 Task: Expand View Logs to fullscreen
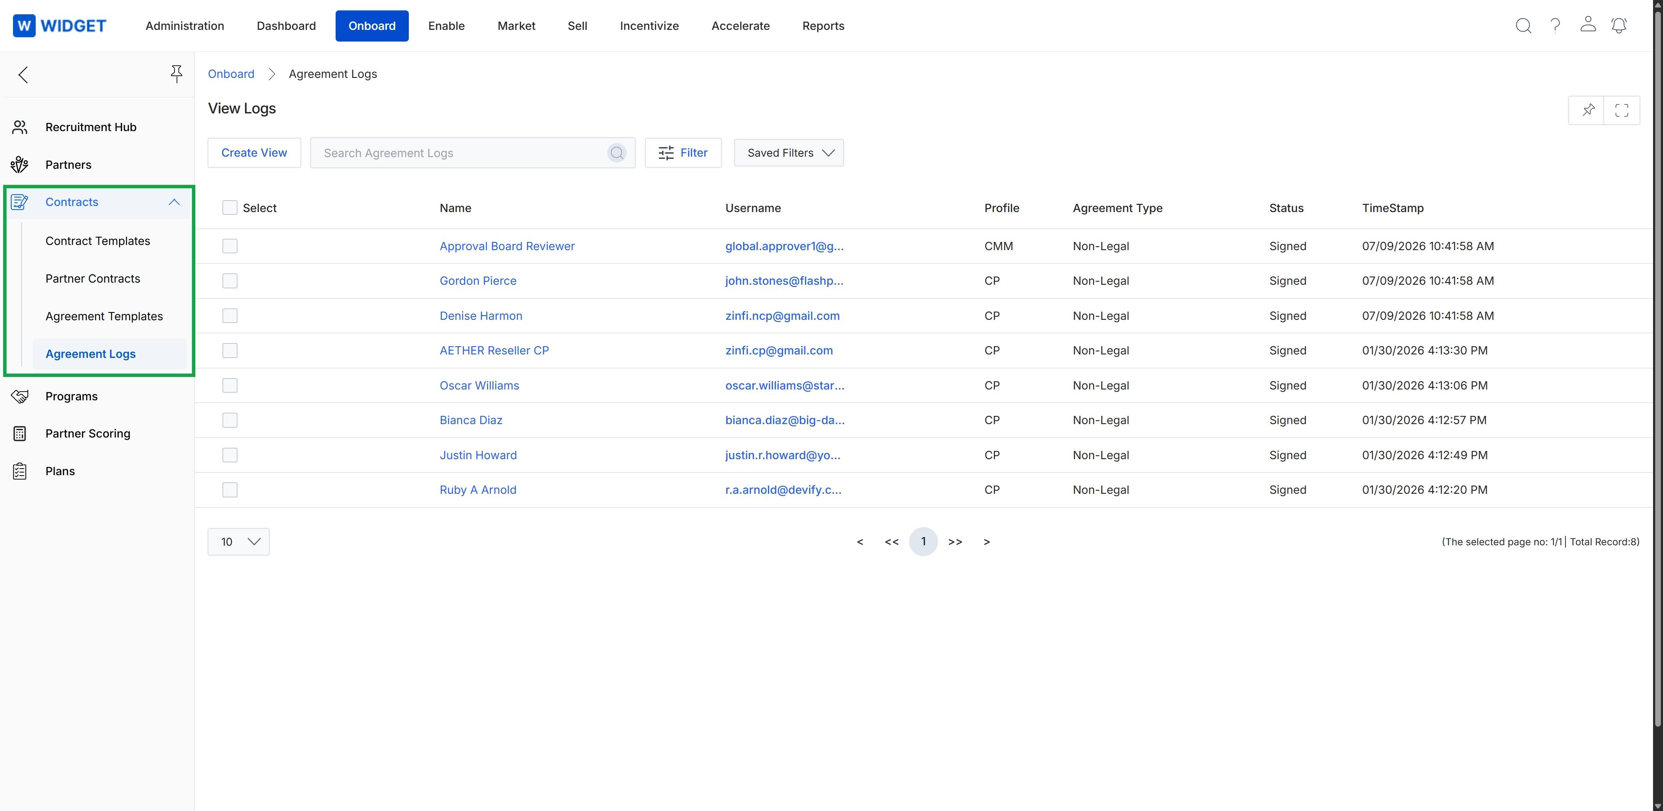pos(1621,109)
